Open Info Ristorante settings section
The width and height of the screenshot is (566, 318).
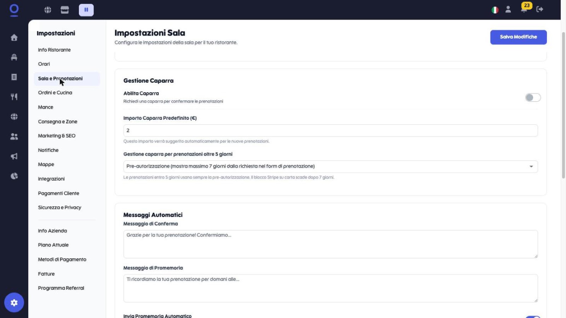coord(54,50)
